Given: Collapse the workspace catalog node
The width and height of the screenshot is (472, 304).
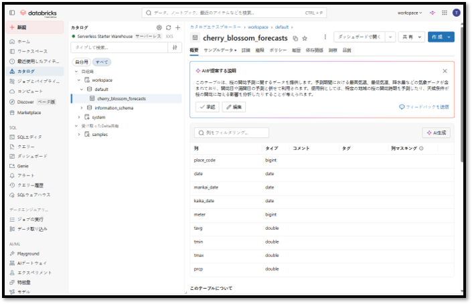Looking at the screenshot, I should tap(79, 80).
